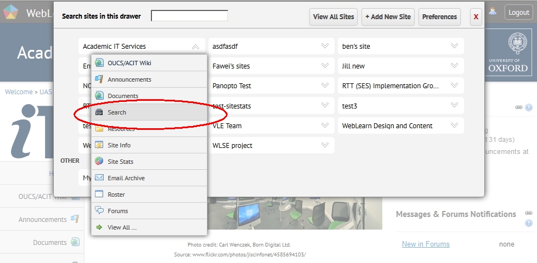
Task: Click the Email Archive envelope icon
Action: tap(99, 178)
